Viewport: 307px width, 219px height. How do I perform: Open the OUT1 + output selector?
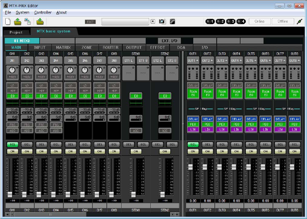tap(193, 61)
